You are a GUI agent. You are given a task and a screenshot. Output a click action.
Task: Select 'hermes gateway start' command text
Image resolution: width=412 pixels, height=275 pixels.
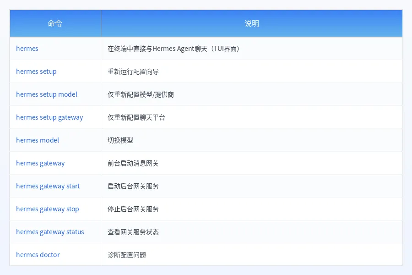[x=48, y=186]
